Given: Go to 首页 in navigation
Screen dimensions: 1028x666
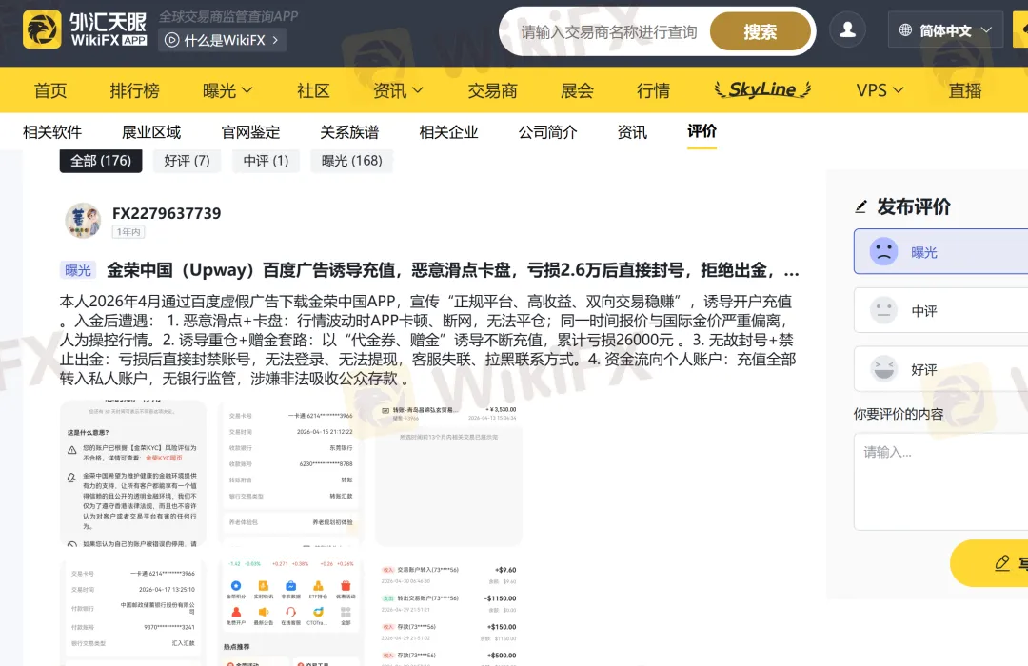Looking at the screenshot, I should click(x=50, y=90).
